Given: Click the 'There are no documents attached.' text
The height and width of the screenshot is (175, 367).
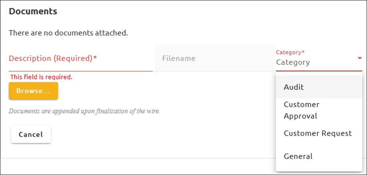Looking at the screenshot, I should point(68,33).
